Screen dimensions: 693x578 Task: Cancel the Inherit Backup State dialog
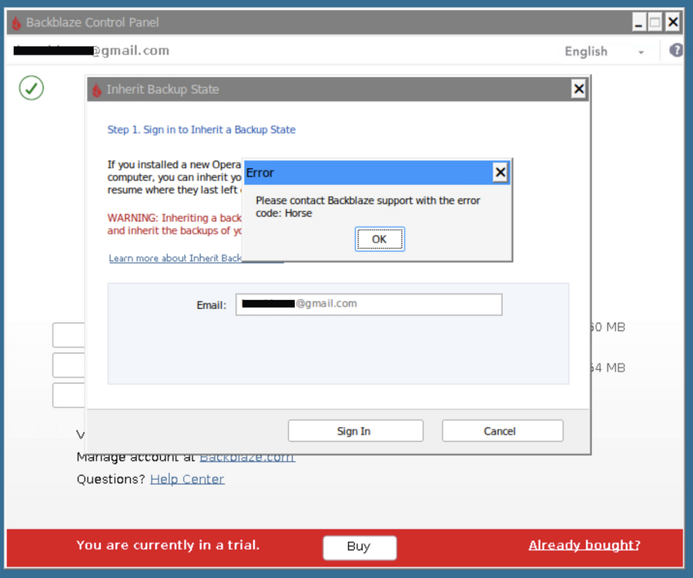pyautogui.click(x=503, y=431)
